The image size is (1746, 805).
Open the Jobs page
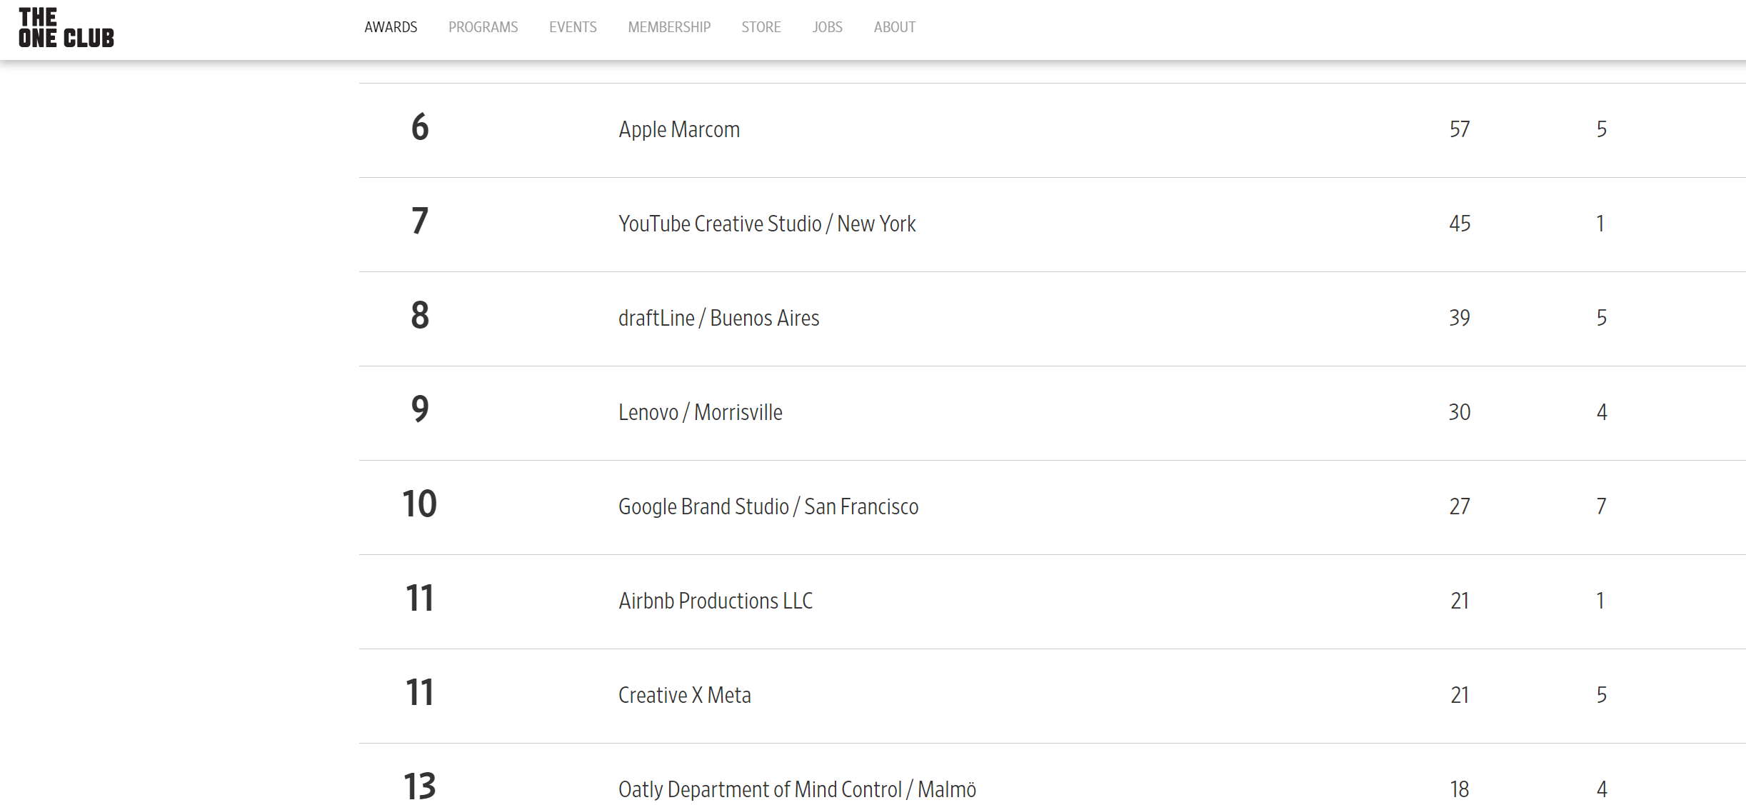click(x=827, y=27)
